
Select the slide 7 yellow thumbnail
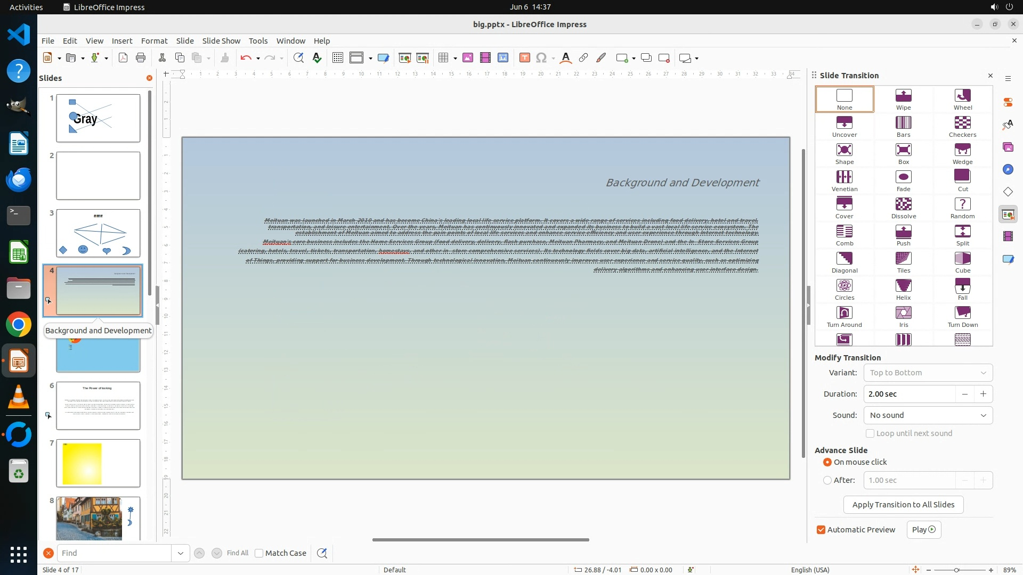tap(98, 463)
